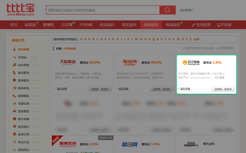Filter malls by letter Z
Image resolution: width=246 pixels, height=153 pixels.
point(190,39)
